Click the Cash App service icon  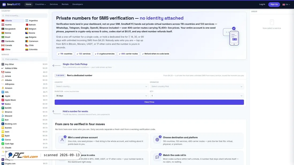click(3, 144)
